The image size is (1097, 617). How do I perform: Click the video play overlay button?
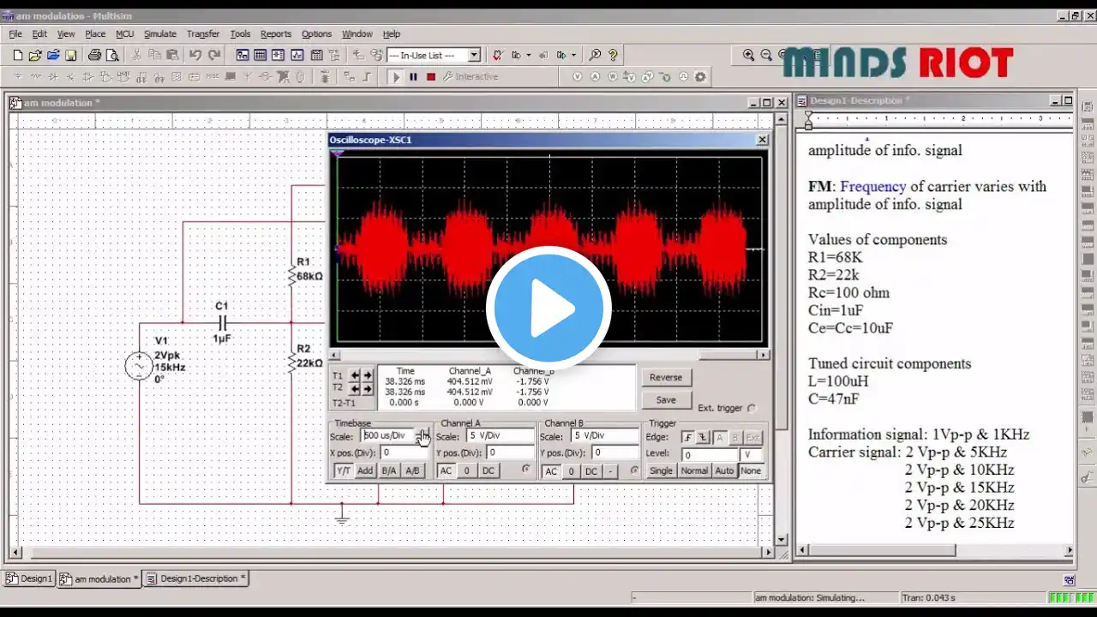(548, 308)
